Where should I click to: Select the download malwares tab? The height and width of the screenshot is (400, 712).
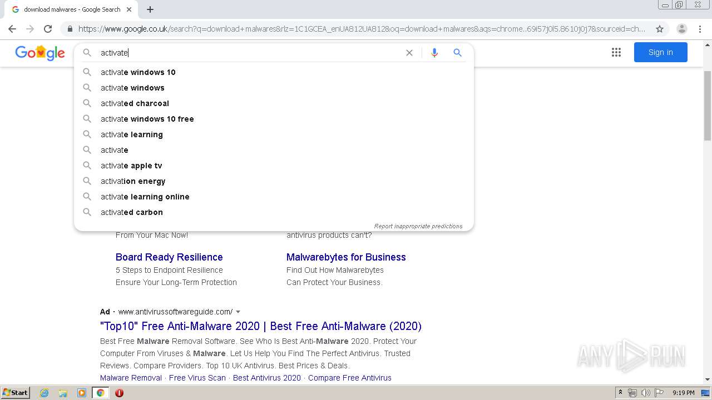[72, 9]
